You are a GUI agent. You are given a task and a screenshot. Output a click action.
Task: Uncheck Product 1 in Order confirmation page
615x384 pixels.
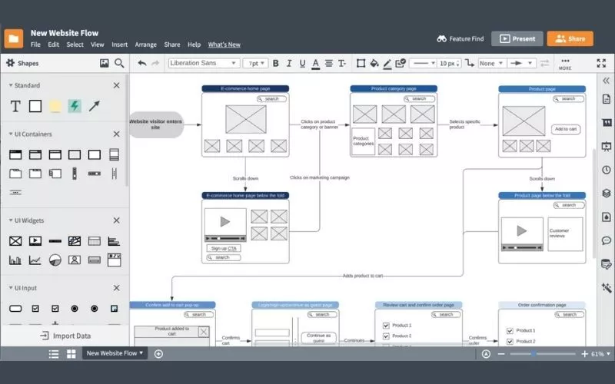509,331
